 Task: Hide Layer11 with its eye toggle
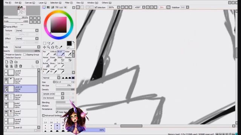tap(6, 95)
